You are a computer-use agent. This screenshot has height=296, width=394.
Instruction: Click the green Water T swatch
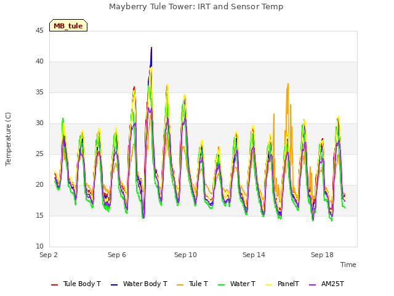222,285
